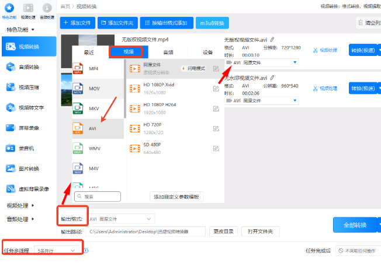
Task: Select the HD 1080P Xvid preset
Action: click(x=175, y=89)
